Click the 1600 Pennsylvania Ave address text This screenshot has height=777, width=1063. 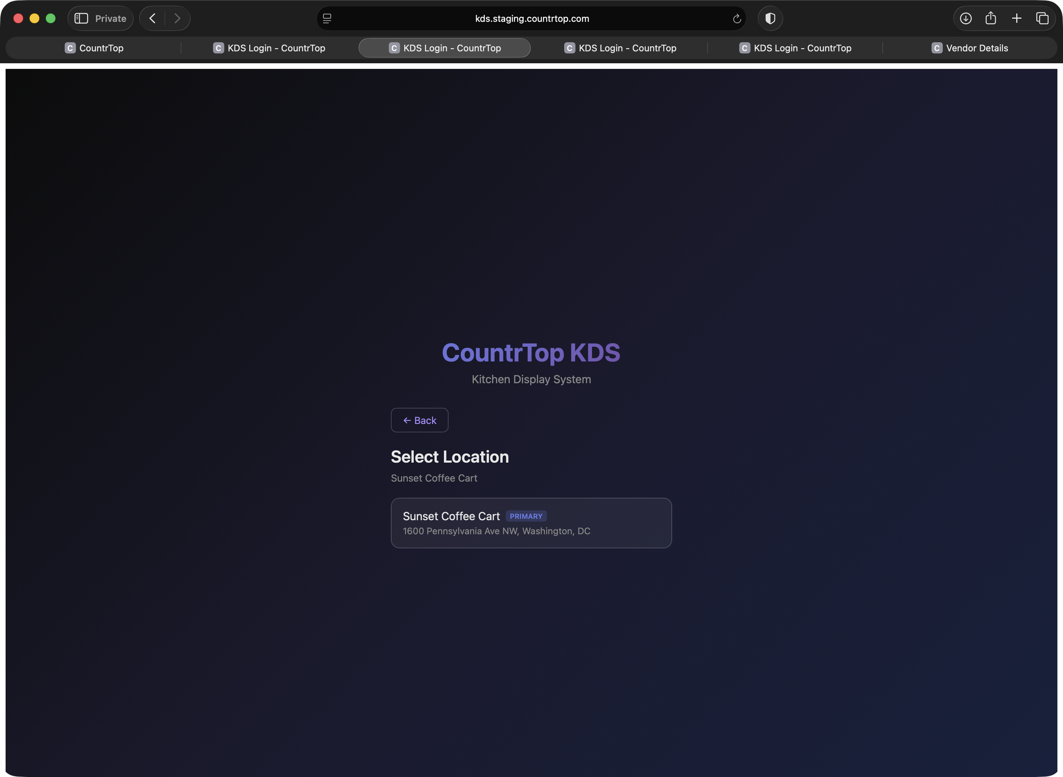tap(496, 531)
